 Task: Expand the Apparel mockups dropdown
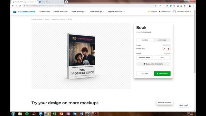[116, 12]
